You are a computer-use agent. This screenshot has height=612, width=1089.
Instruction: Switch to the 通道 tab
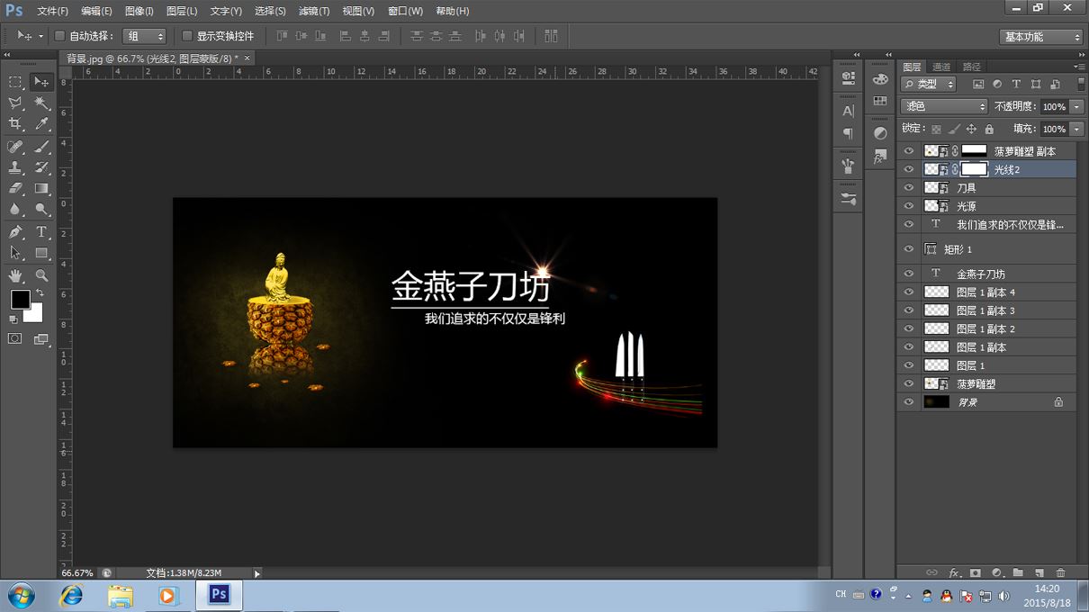coord(941,67)
